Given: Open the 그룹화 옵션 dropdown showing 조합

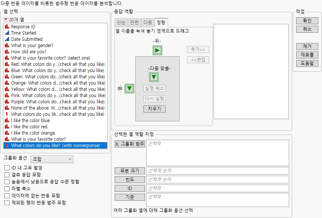Looking at the screenshot, I should [52, 159].
